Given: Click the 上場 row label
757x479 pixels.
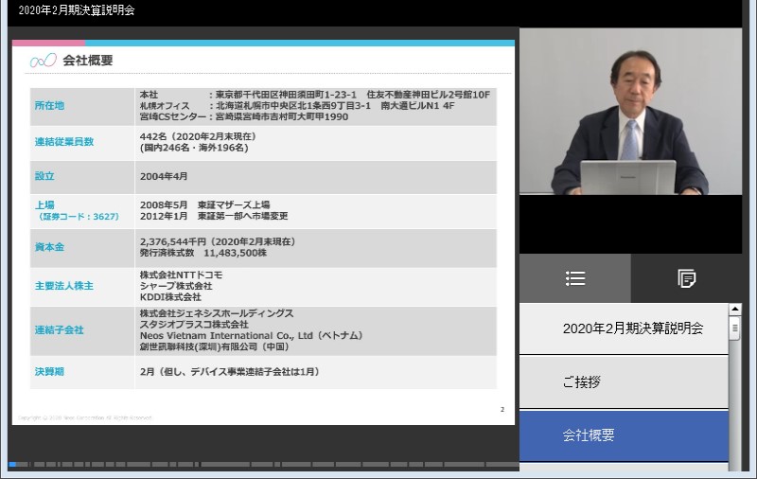Looking at the screenshot, I should point(44,204).
